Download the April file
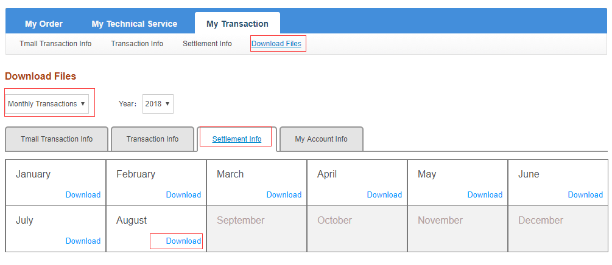Image resolution: width=612 pixels, height=265 pixels. pos(384,194)
